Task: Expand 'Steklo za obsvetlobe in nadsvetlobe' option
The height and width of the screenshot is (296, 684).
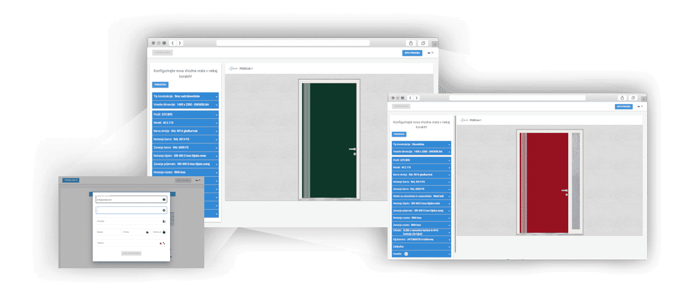Action: point(421,196)
